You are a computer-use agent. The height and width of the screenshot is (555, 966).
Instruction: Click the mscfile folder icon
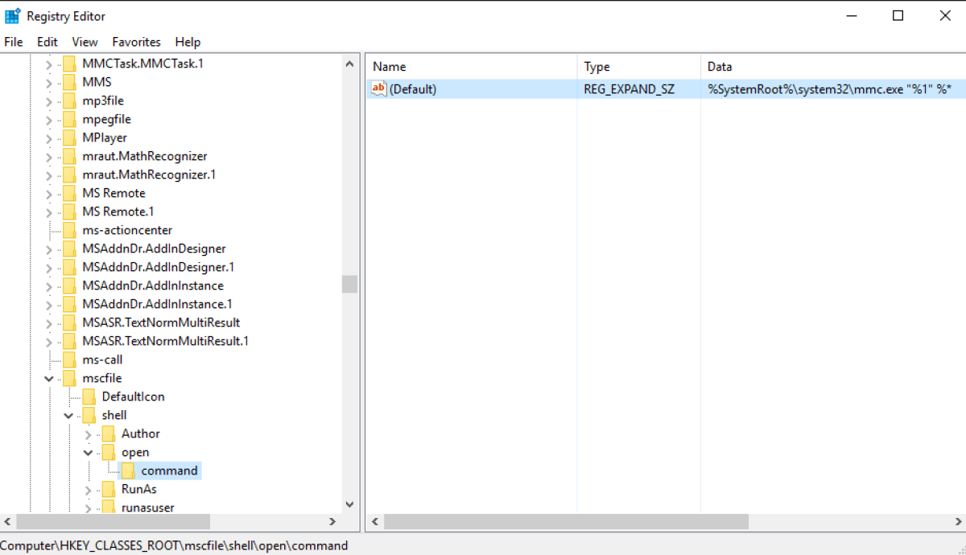(x=70, y=378)
